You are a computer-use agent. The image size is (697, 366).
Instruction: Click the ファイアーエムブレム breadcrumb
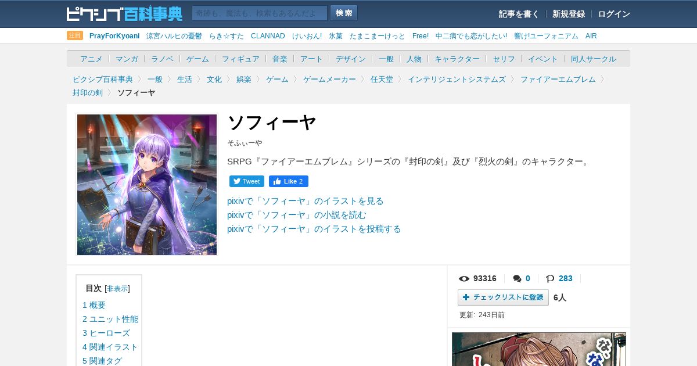click(558, 79)
